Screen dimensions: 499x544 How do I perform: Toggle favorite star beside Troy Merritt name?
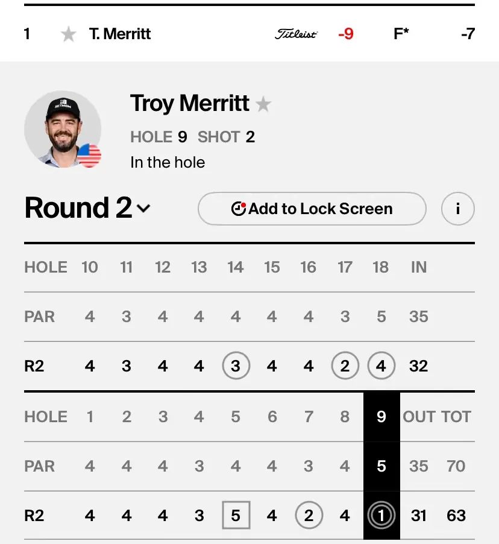click(263, 105)
